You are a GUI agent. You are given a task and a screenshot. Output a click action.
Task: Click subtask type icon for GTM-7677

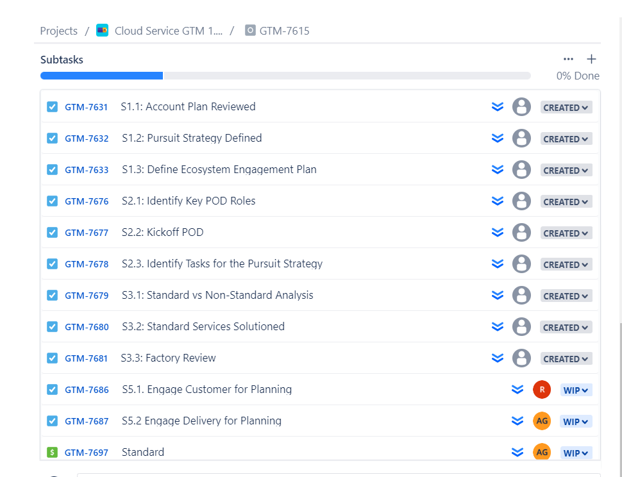click(x=52, y=232)
